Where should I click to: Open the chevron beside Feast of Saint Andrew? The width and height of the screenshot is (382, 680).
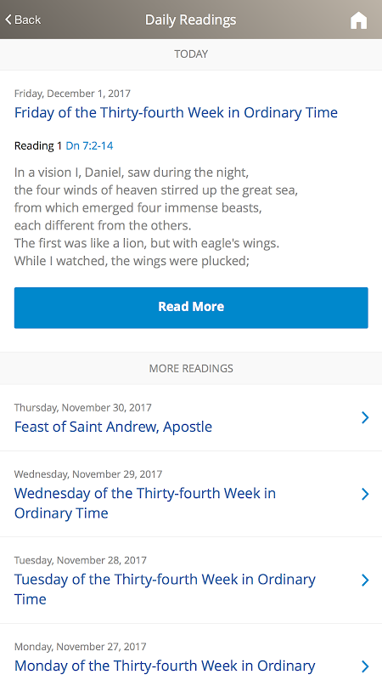(x=365, y=417)
